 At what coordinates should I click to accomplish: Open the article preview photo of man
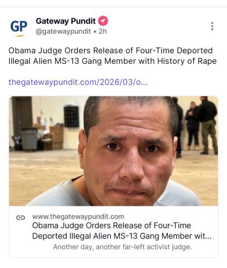click(113, 151)
